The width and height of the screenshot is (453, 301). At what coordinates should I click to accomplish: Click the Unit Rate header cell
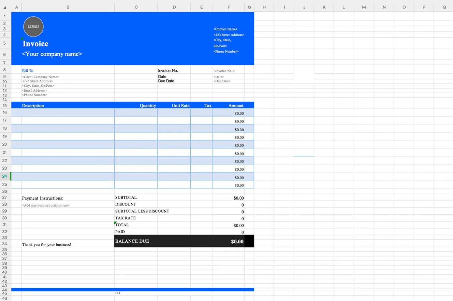tap(181, 105)
